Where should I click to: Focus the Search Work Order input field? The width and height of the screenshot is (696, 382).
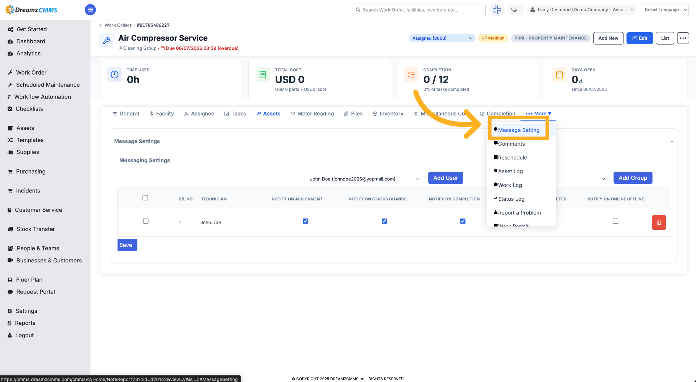click(419, 10)
